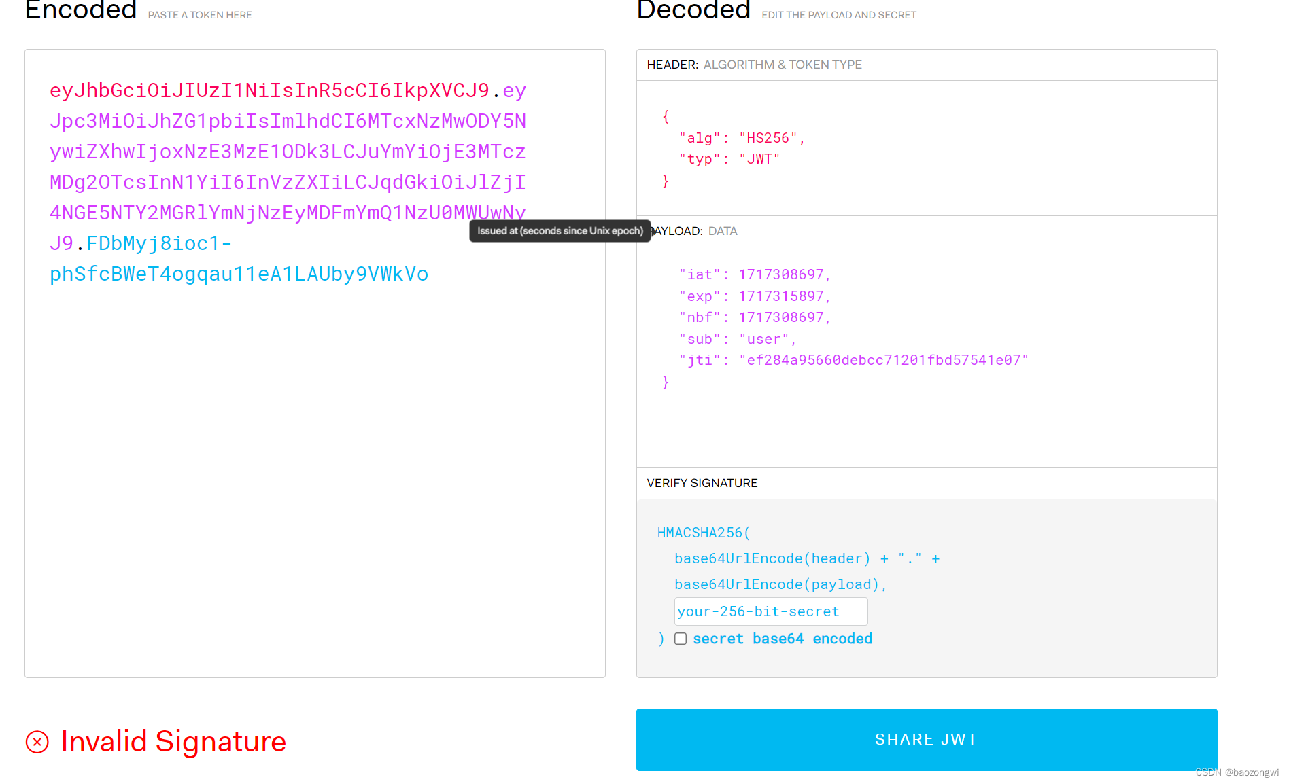Click the EDIT THE PAYLOAD AND SECRET subtitle
Screen dimensions: 1289x784
click(839, 15)
